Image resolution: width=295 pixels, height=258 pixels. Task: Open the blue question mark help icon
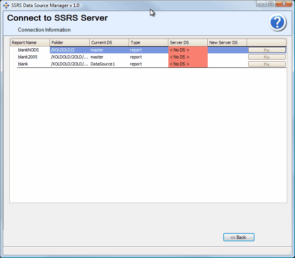277,22
